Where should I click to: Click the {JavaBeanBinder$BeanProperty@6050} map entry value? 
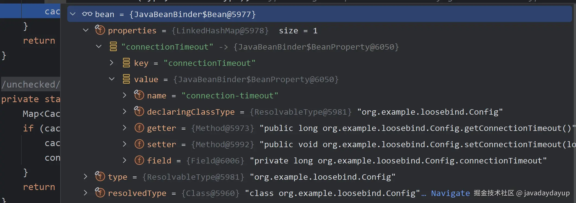click(x=316, y=47)
